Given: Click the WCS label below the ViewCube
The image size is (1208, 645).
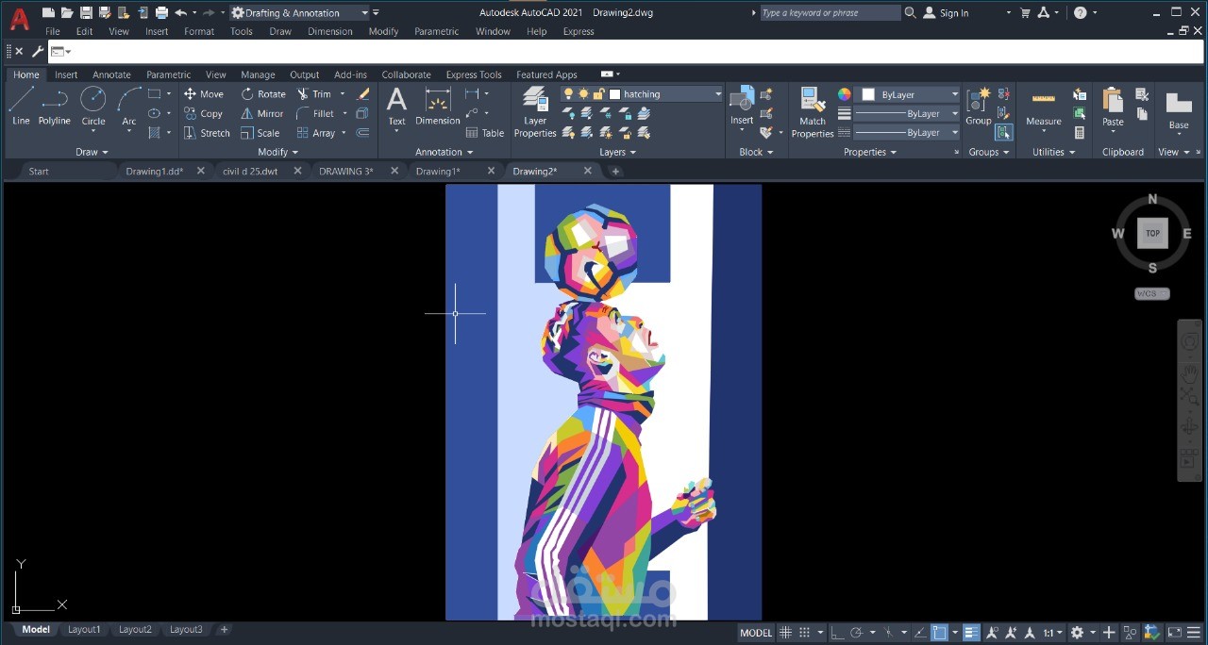Looking at the screenshot, I should coord(1151,293).
